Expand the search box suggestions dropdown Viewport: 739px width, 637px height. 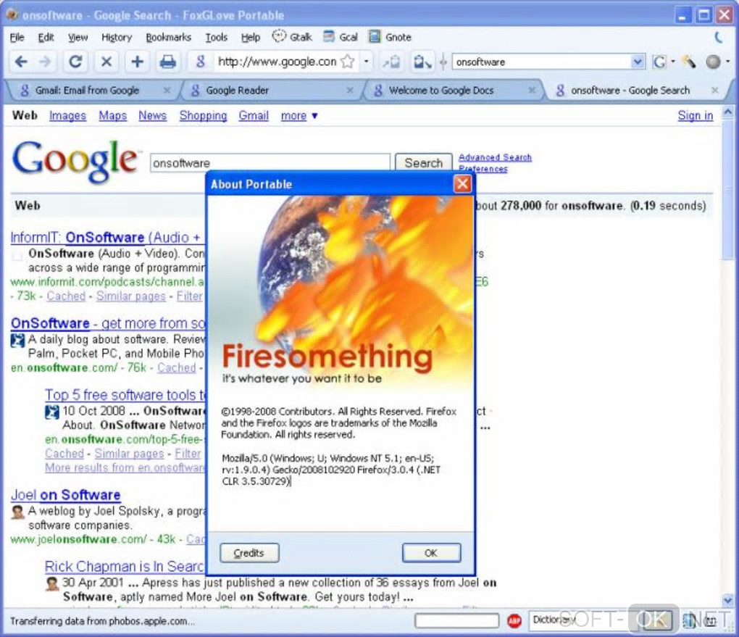[638, 62]
